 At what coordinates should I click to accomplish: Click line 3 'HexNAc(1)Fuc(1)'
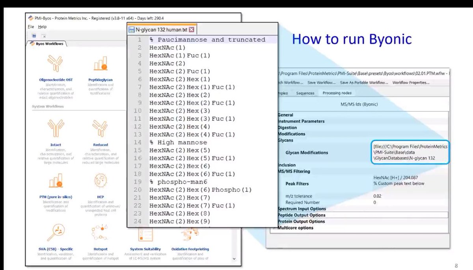(x=180, y=55)
